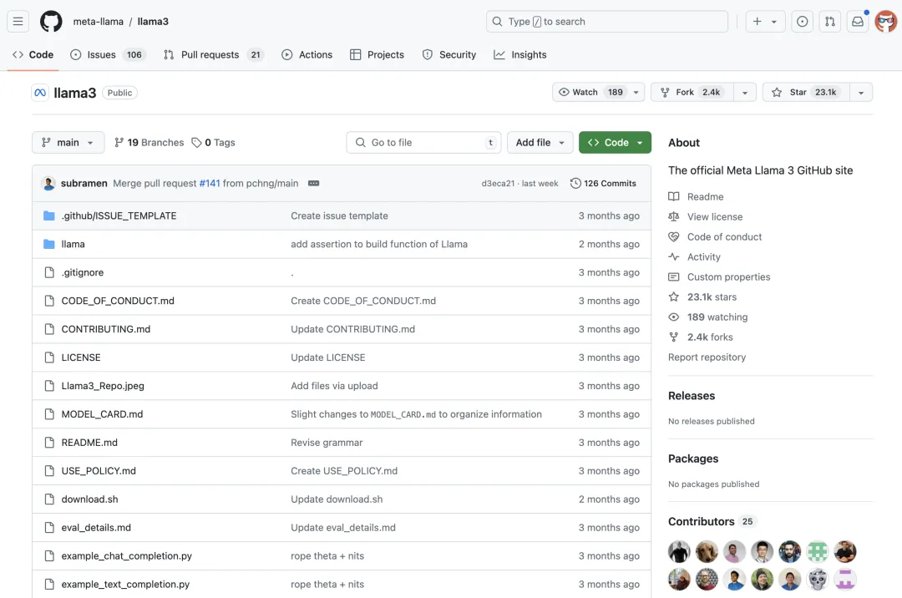Fork the llama3 repository
This screenshot has height=598, width=902.
click(692, 92)
